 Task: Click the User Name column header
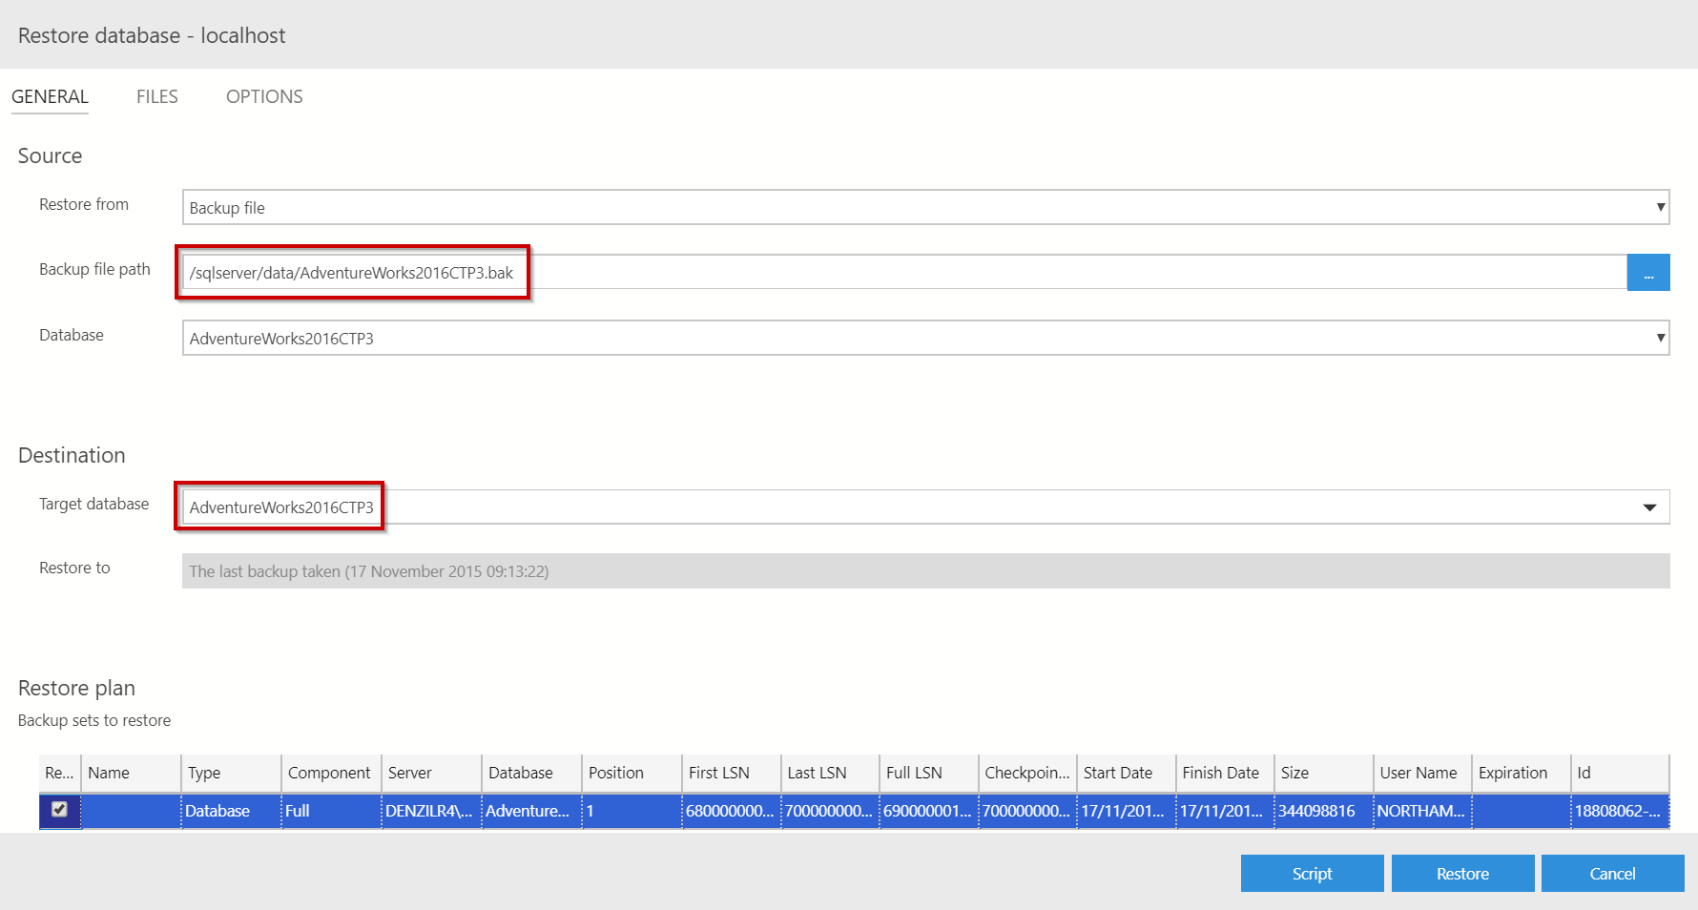click(x=1419, y=773)
